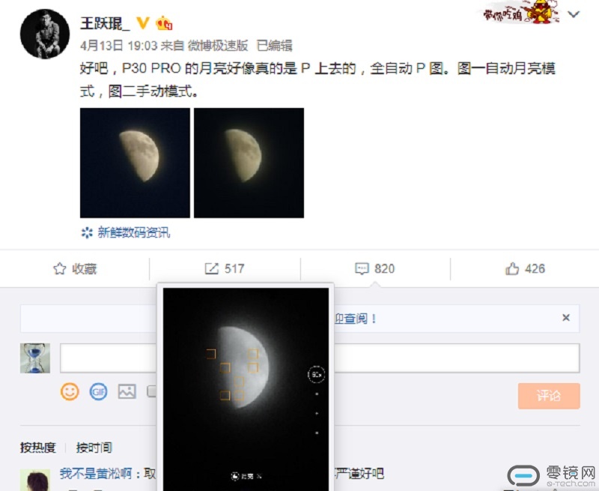Close the notification banner with X

566,318
